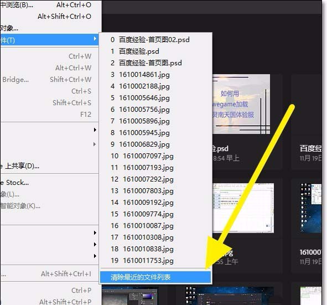
Task: Open recent file 1610009774.jpg
Action: [155, 214]
